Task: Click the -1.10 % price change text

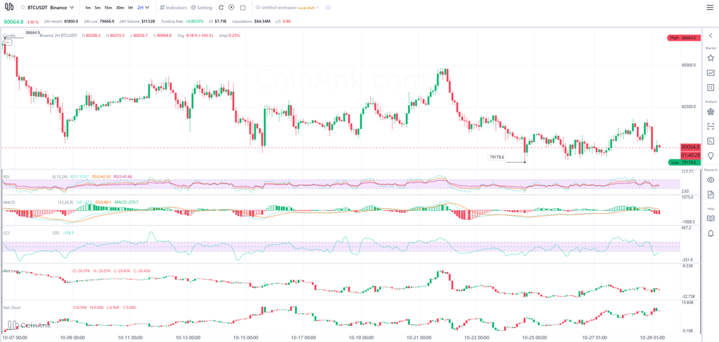Action: [32, 22]
